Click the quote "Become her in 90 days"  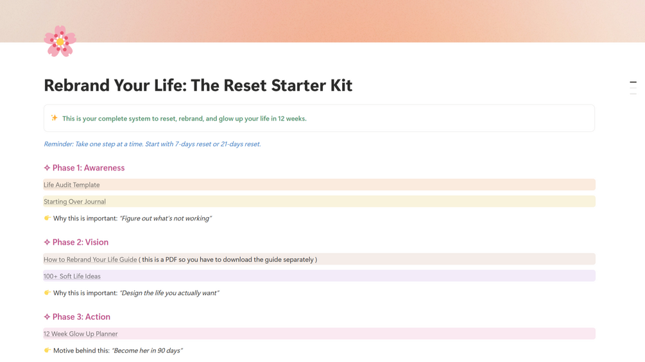[147, 350]
